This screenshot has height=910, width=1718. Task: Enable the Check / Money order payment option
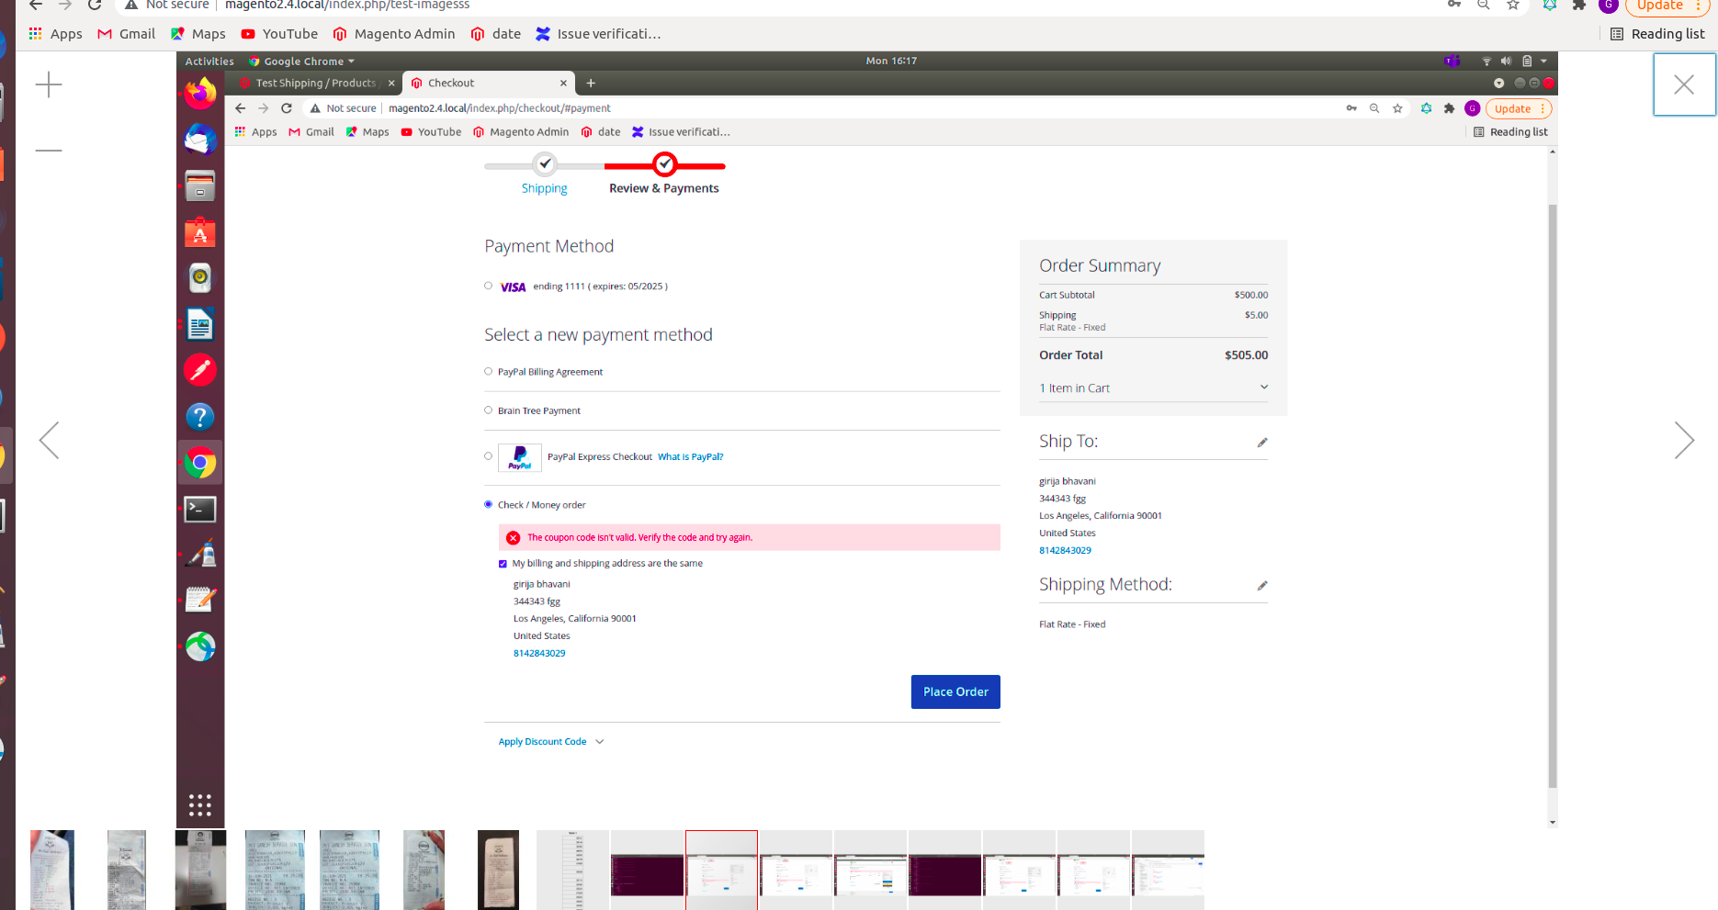point(488,504)
